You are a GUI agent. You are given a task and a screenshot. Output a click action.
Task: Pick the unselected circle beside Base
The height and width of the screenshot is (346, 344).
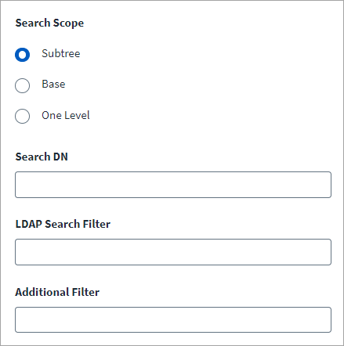pyautogui.click(x=22, y=85)
